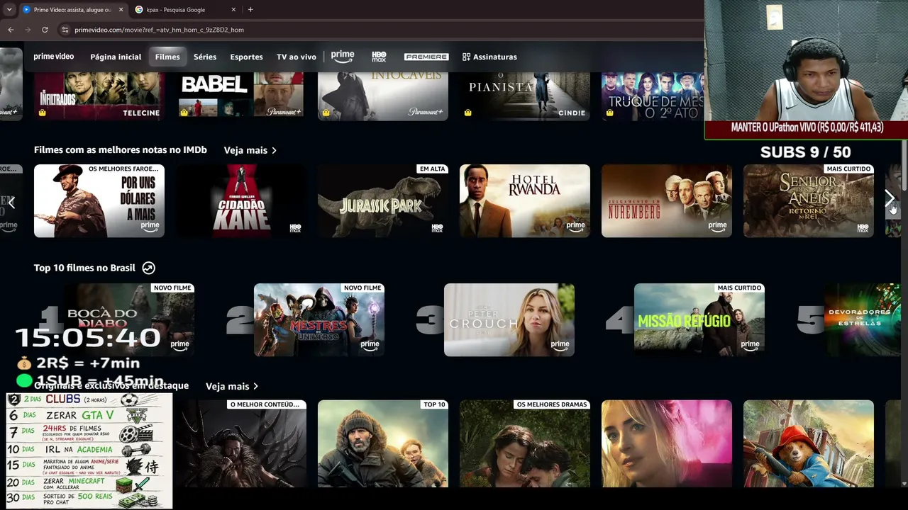Click the Filmes com as melhores notas heading
Screen dimensions: 908x510
tap(121, 150)
